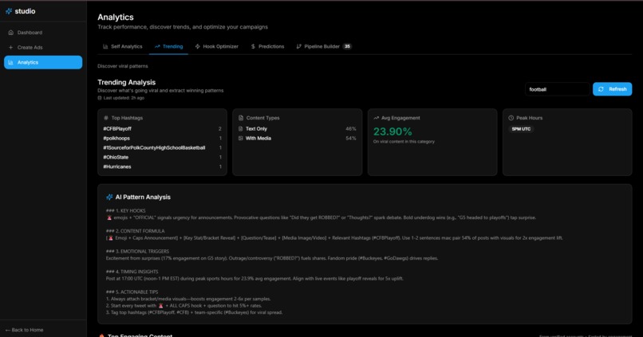This screenshot has height=337, width=643.
Task: Click the #polkhoops hashtag
Action: click(x=116, y=139)
